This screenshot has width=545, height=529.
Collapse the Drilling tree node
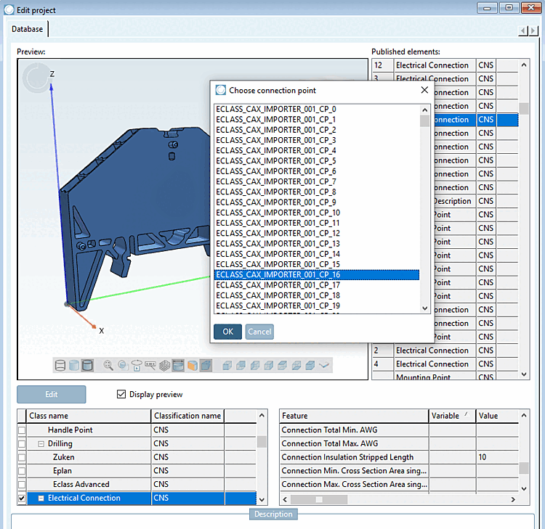click(x=41, y=443)
